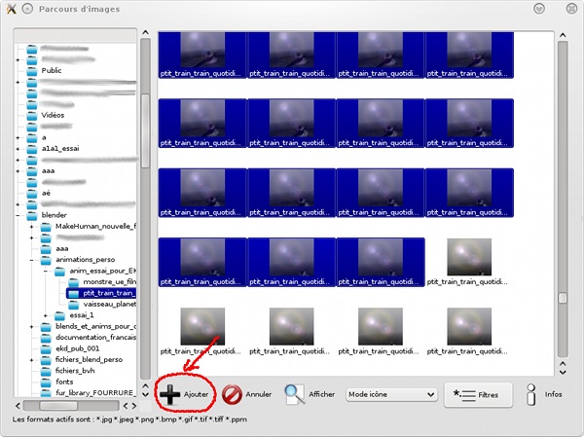Click folder tree scroll-up arrow
Screen dimensions: 584x437
[145, 32]
